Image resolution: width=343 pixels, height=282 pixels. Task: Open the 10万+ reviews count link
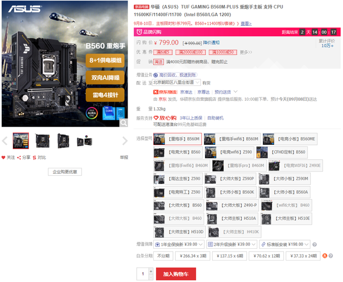(x=327, y=46)
